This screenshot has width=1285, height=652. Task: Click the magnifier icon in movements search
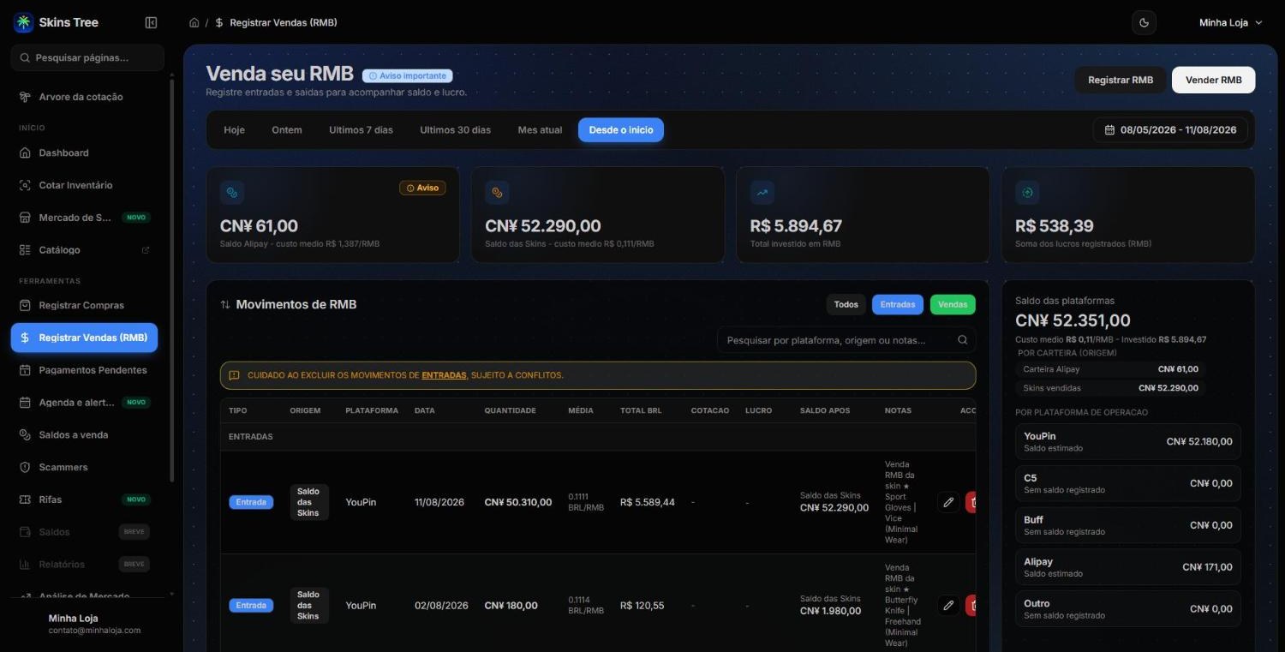963,340
